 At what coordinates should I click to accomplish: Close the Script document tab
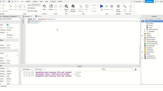point(42,16)
